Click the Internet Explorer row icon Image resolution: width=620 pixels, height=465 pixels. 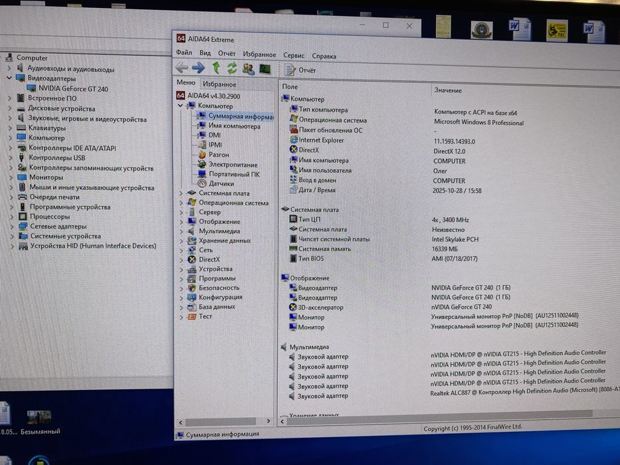[x=294, y=139]
